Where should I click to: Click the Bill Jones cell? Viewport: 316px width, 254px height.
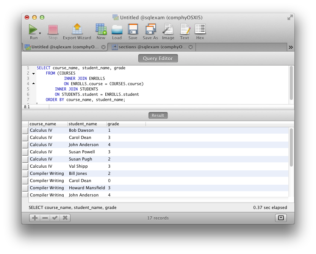pyautogui.click(x=78, y=173)
